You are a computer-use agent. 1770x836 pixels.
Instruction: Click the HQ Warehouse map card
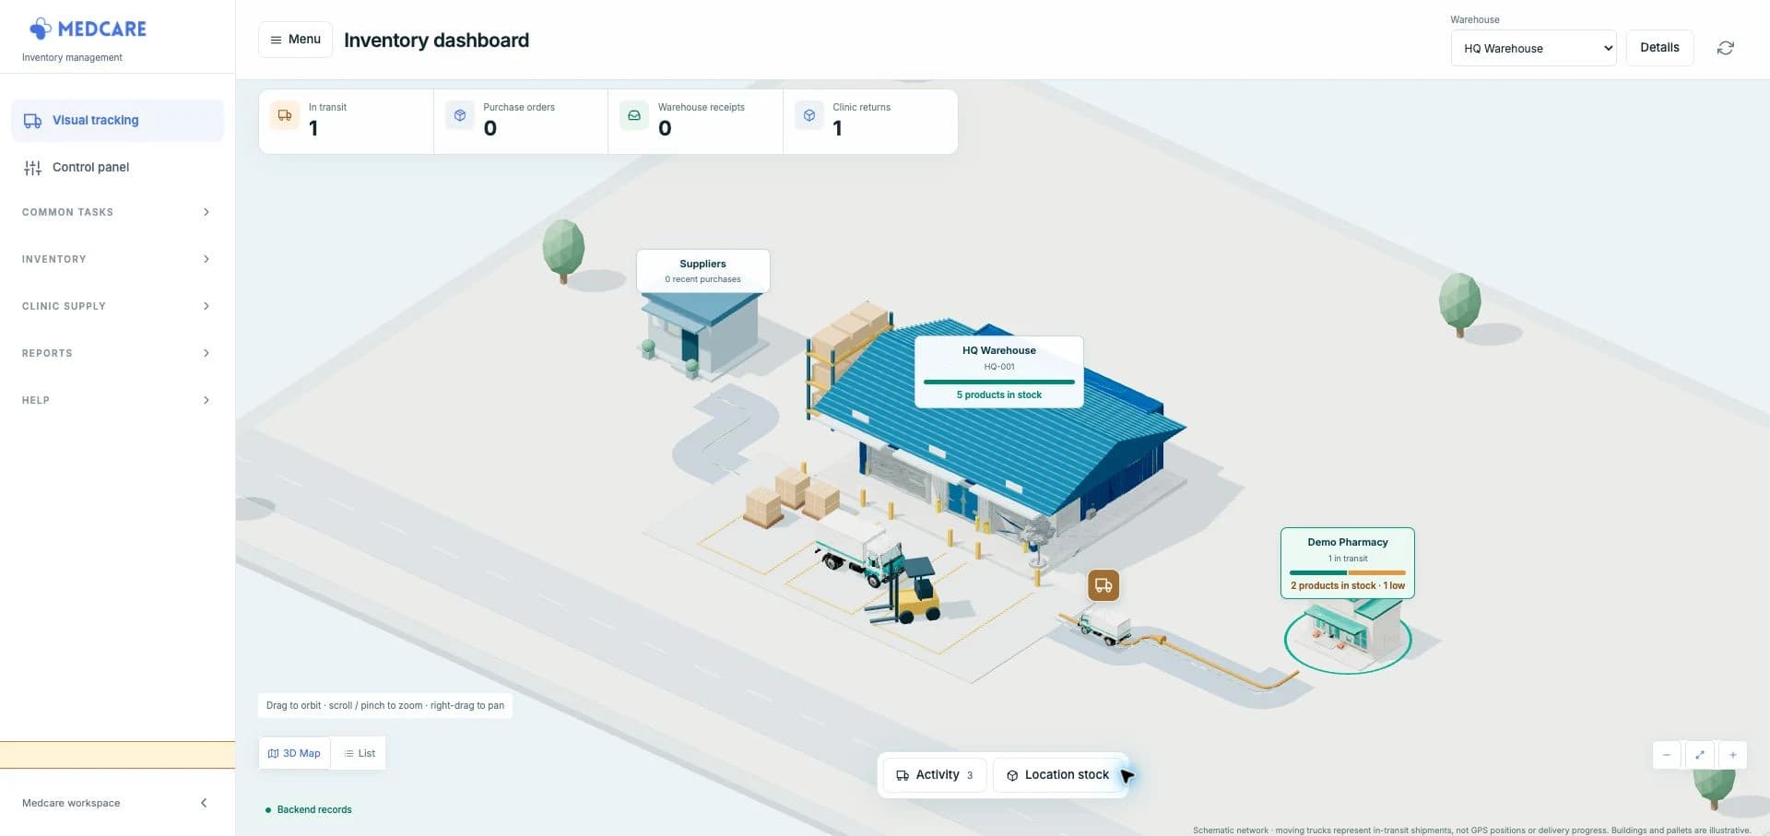pyautogui.click(x=999, y=371)
